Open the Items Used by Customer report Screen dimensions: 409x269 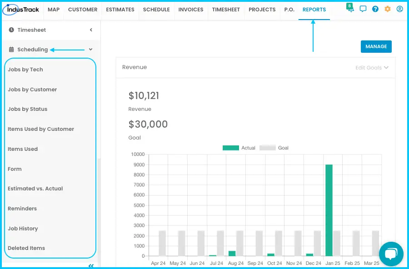41,129
